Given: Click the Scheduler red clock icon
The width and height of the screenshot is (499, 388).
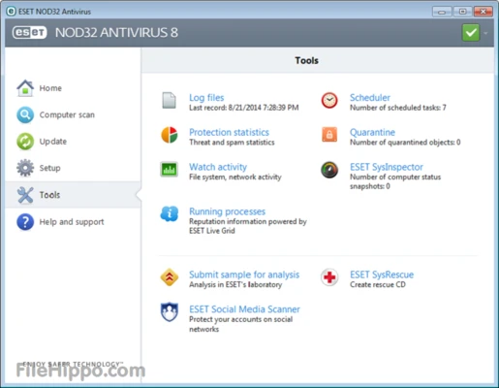Looking at the screenshot, I should point(329,101).
